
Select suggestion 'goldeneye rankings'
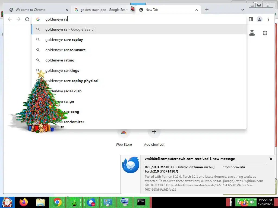[x=139, y=70]
